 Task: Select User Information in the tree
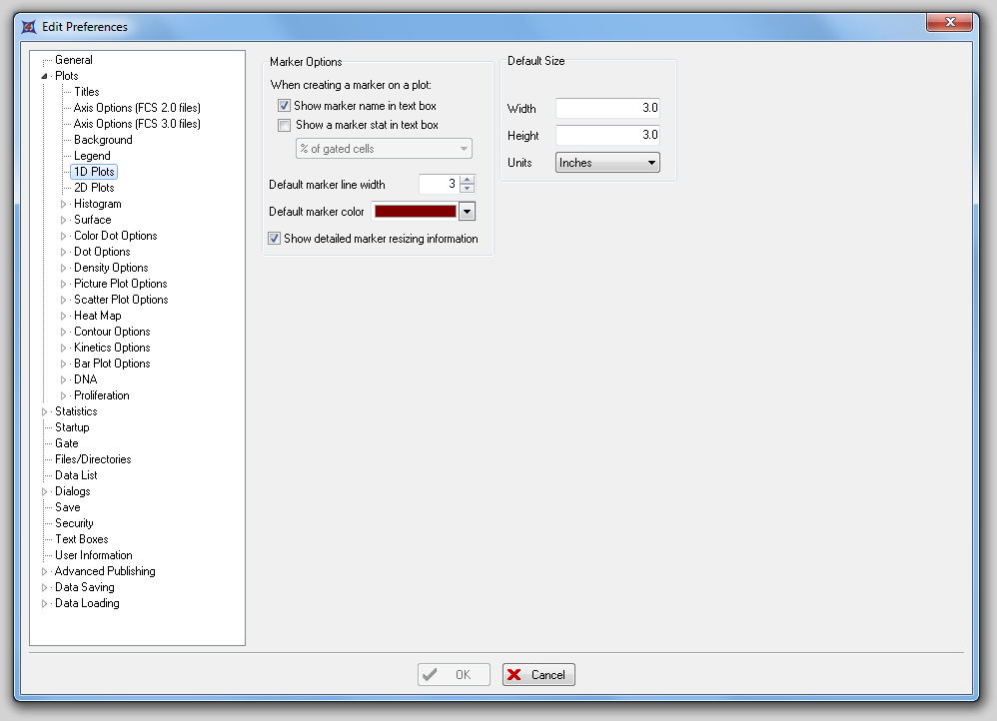(94, 555)
